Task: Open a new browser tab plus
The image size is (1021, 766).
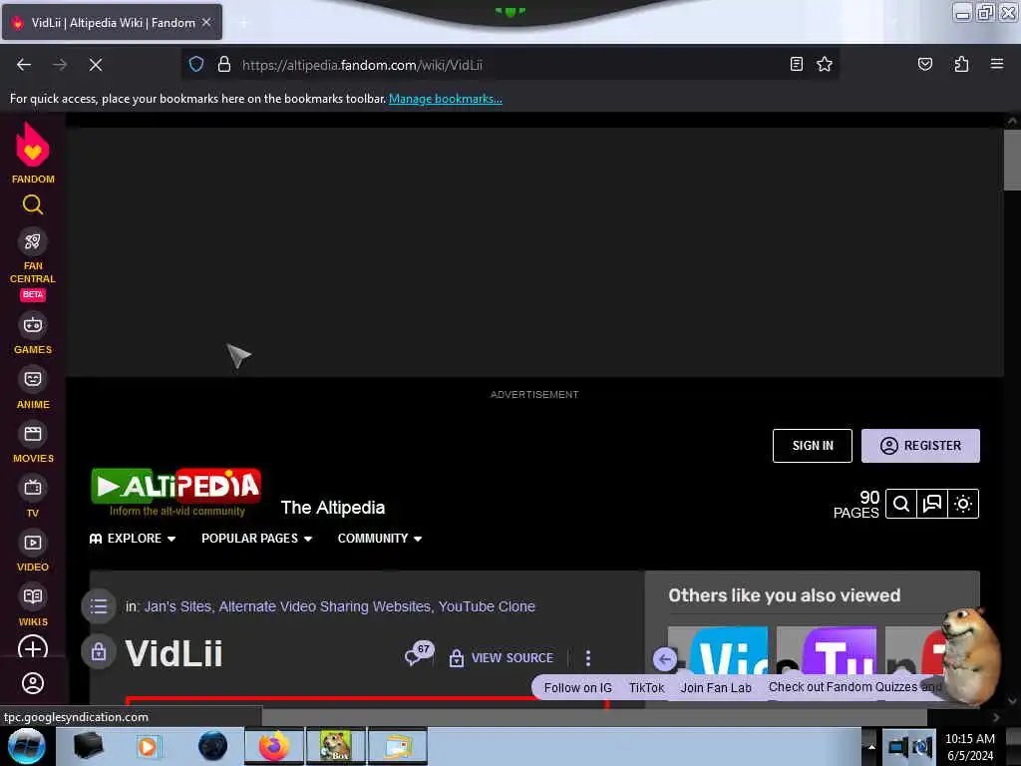Action: (x=243, y=23)
